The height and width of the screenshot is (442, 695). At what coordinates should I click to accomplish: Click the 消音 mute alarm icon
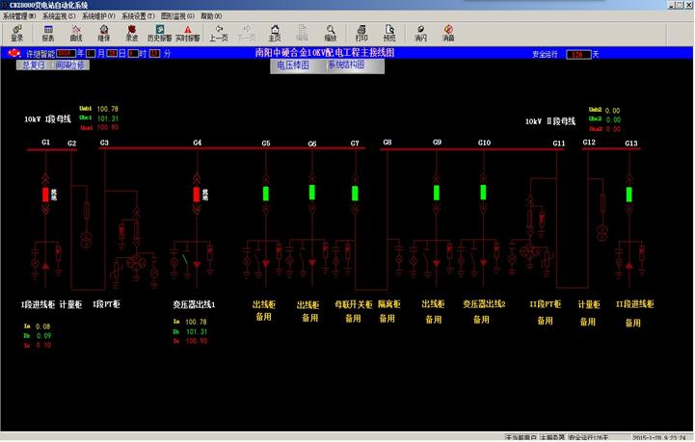click(448, 34)
